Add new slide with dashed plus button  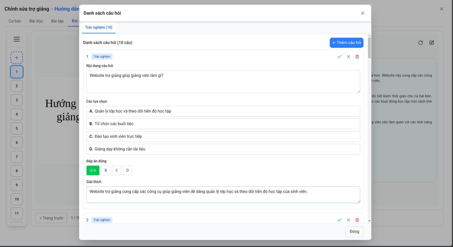click(x=17, y=58)
